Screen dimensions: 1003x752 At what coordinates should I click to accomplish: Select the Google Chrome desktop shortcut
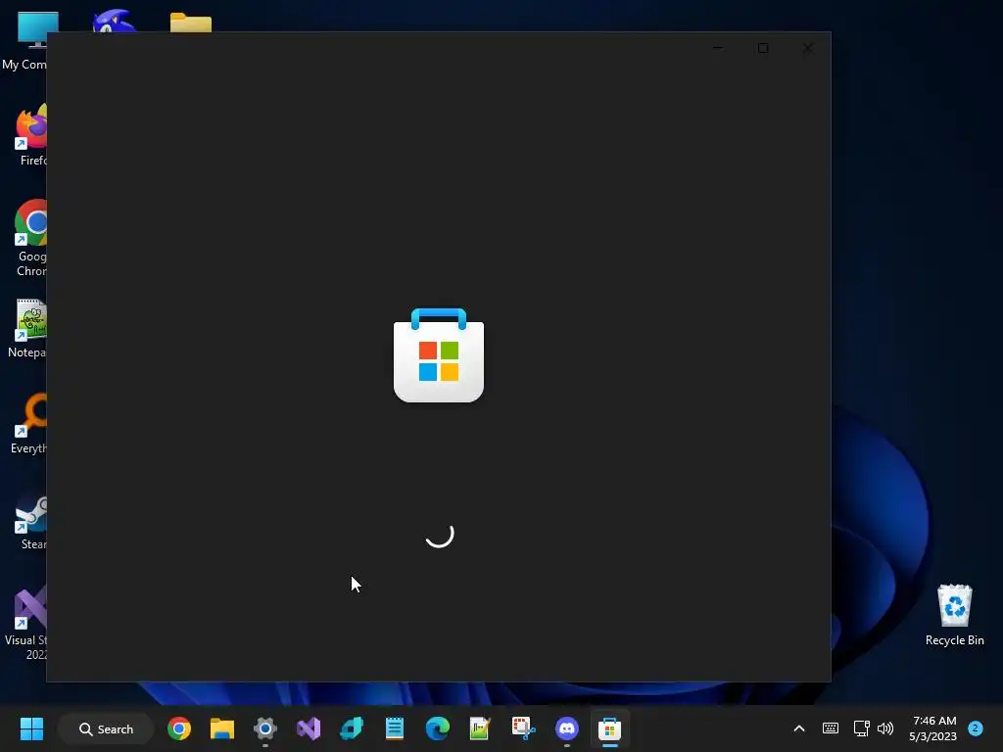pos(30,239)
